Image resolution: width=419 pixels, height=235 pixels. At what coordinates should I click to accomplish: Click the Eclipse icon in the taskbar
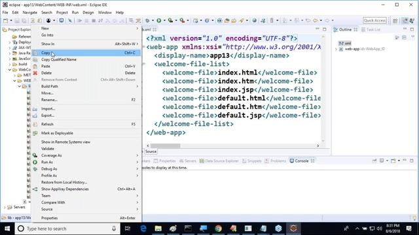(293, 228)
